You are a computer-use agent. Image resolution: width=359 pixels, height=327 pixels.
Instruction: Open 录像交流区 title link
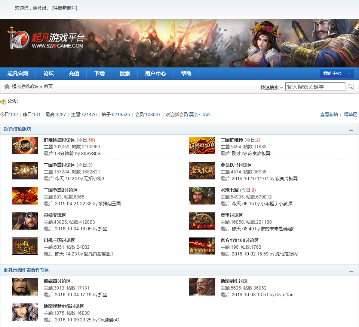pyautogui.click(x=55, y=215)
